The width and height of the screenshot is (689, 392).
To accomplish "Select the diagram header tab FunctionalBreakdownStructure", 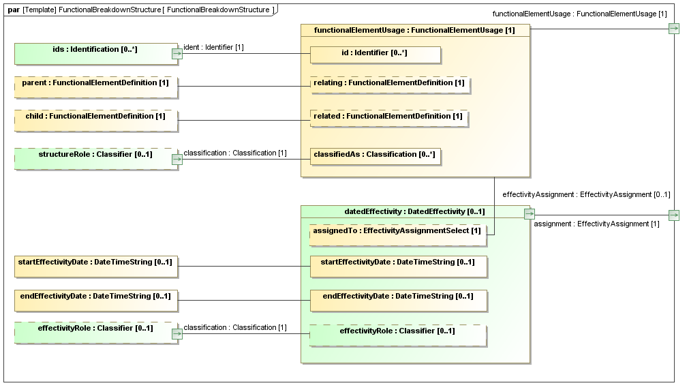I will [141, 10].
